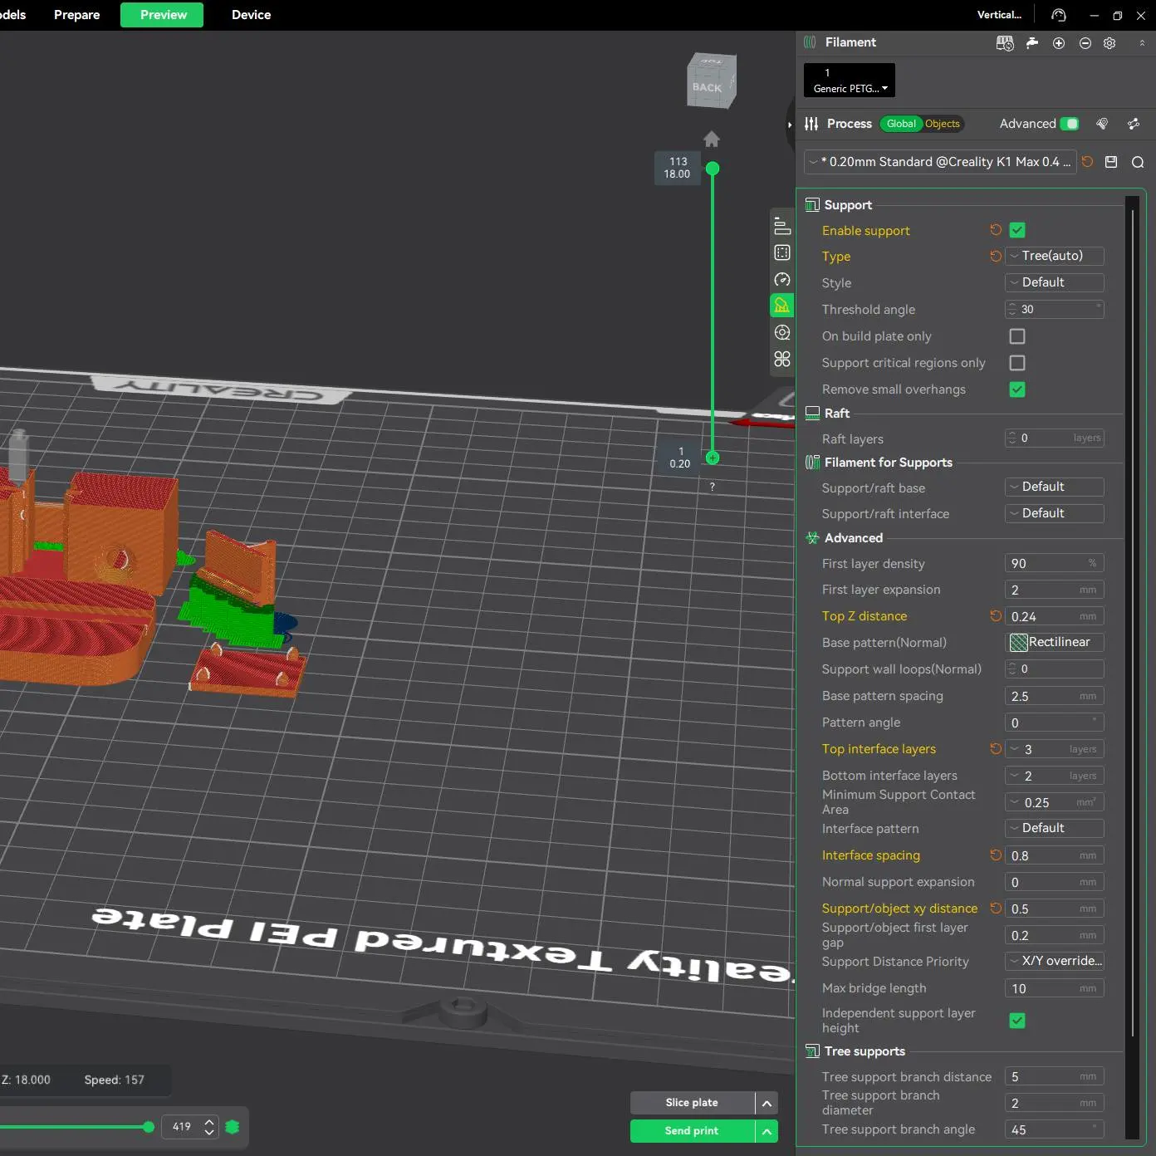
Task: Expand Send print options arrow
Action: (x=767, y=1131)
